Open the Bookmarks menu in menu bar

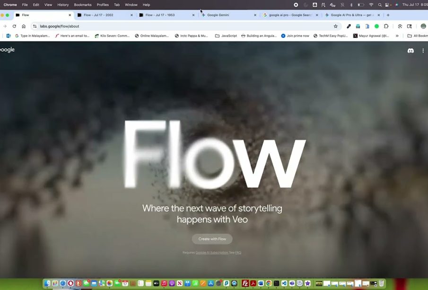[x=83, y=5]
